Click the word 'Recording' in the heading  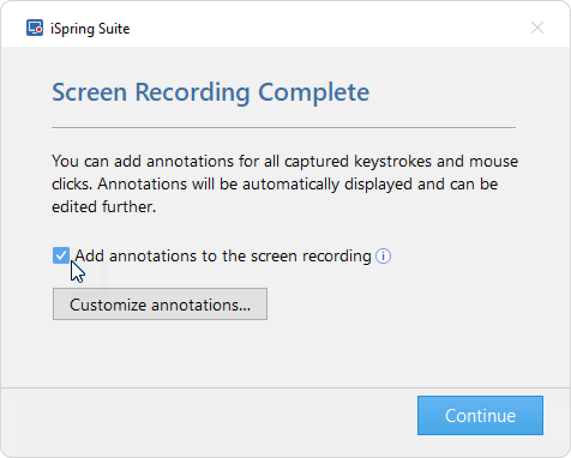tap(193, 92)
